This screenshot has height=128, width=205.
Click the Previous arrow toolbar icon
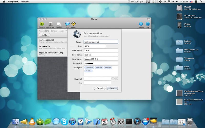tap(141, 24)
